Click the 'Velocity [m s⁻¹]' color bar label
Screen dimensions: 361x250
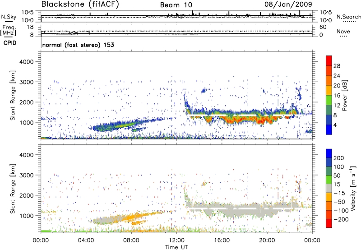click(x=353, y=188)
